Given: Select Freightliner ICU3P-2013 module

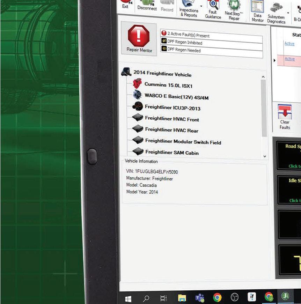Looking at the screenshot, I should 172,107.
